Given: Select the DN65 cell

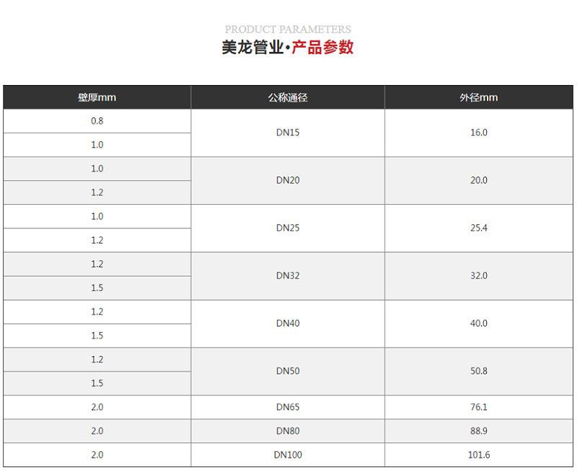Looking at the screenshot, I should (287, 407).
